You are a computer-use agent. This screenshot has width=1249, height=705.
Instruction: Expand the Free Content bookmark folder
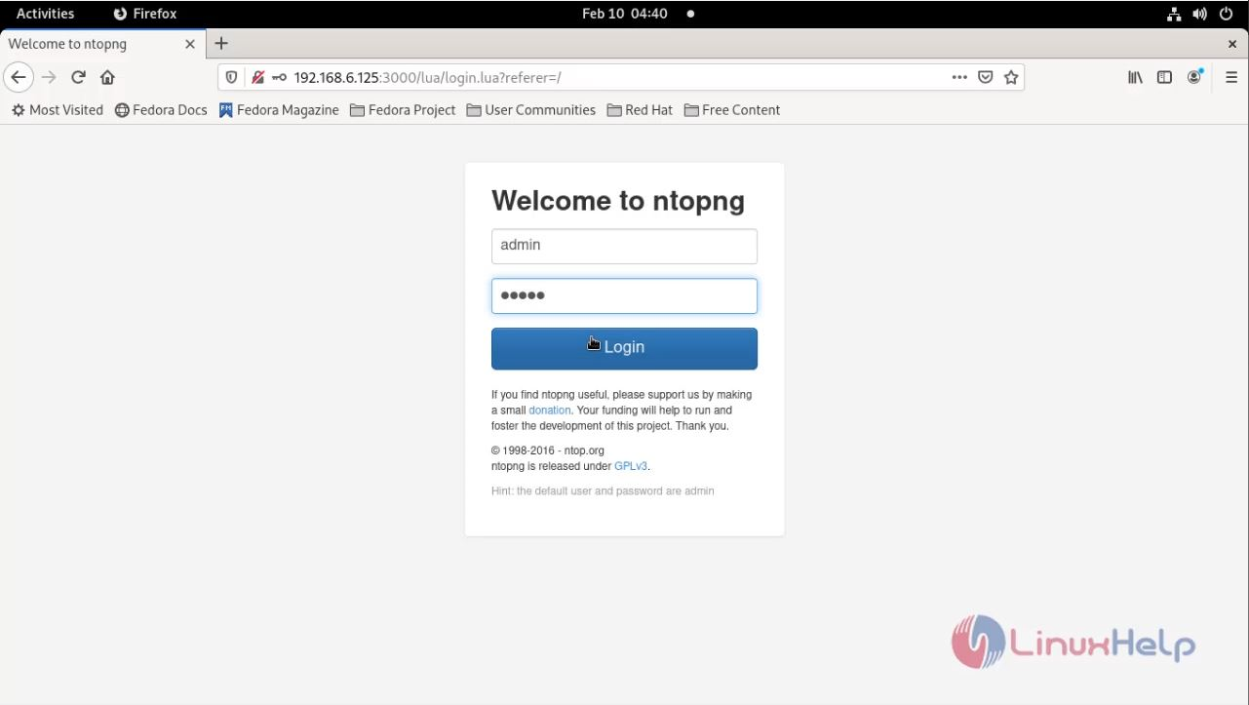pos(732,110)
